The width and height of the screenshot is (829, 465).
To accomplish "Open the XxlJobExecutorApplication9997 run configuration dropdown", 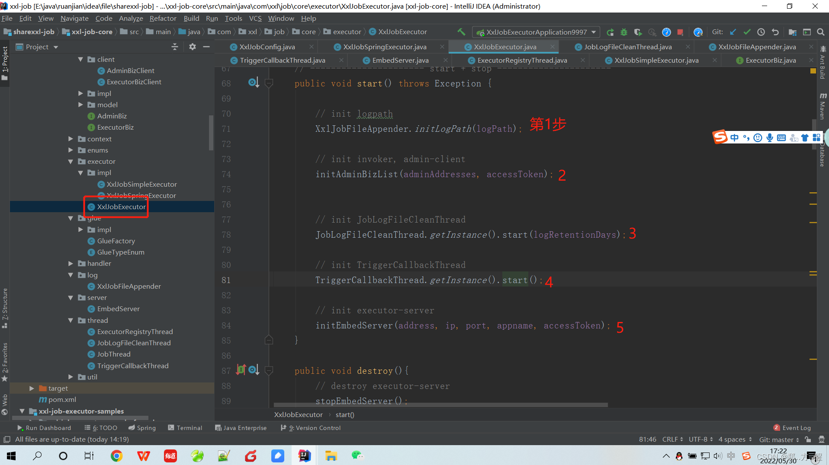I will click(x=537, y=32).
